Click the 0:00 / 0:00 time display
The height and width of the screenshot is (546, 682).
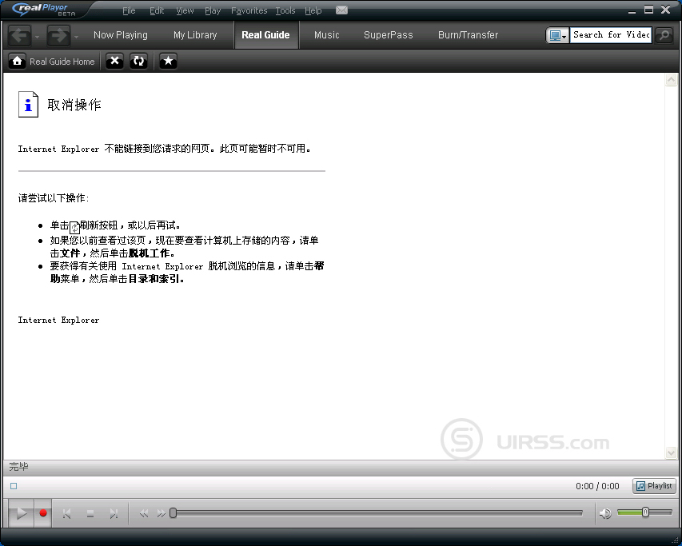click(x=597, y=486)
